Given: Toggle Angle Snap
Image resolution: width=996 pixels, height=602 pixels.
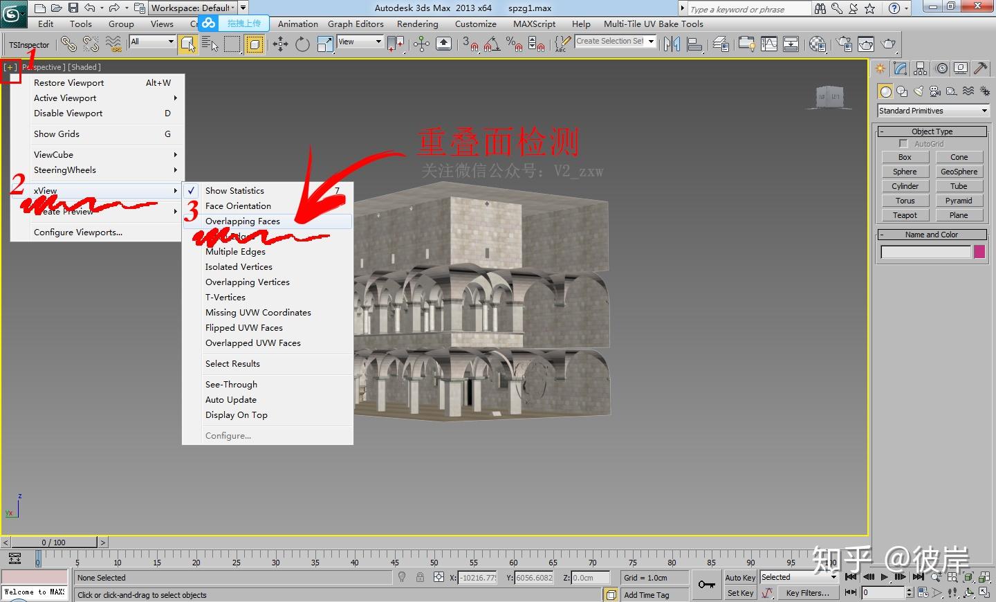Looking at the screenshot, I should tap(492, 44).
